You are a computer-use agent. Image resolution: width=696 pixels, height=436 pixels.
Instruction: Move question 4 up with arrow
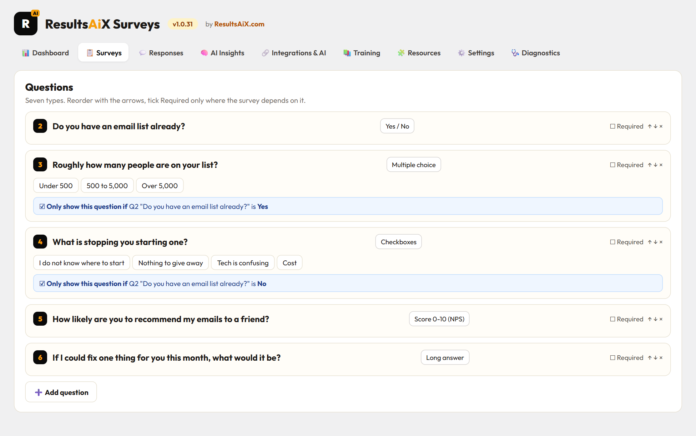650,242
